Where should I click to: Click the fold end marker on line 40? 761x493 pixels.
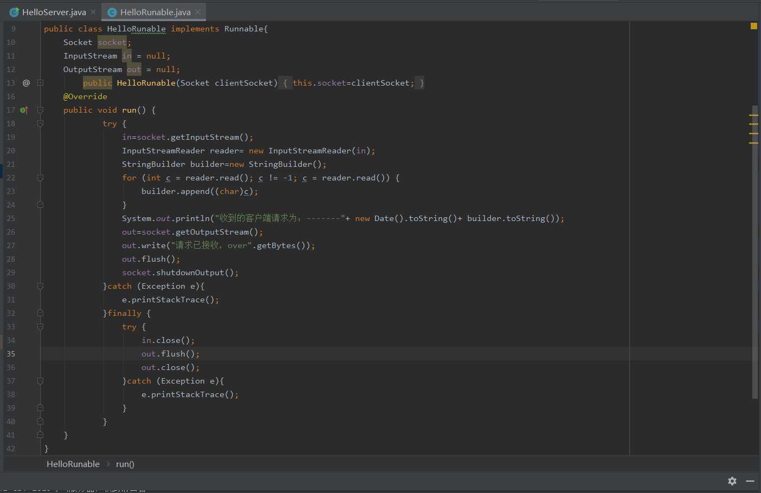click(x=40, y=421)
